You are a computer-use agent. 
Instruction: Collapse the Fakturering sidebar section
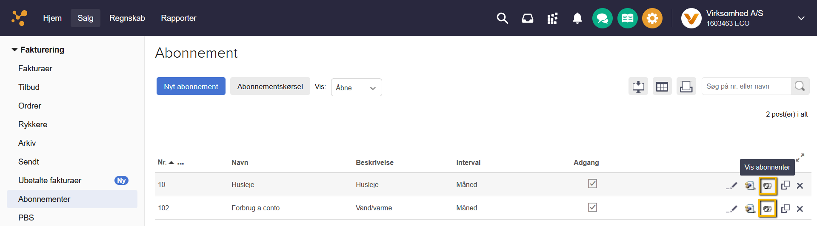click(x=15, y=50)
